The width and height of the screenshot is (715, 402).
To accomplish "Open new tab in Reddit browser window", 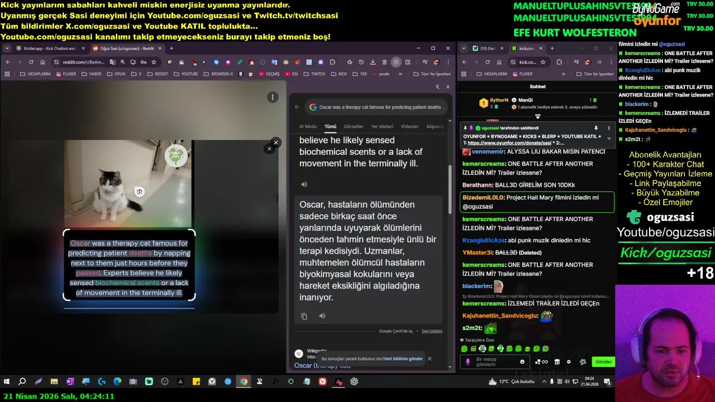I will (x=171, y=49).
